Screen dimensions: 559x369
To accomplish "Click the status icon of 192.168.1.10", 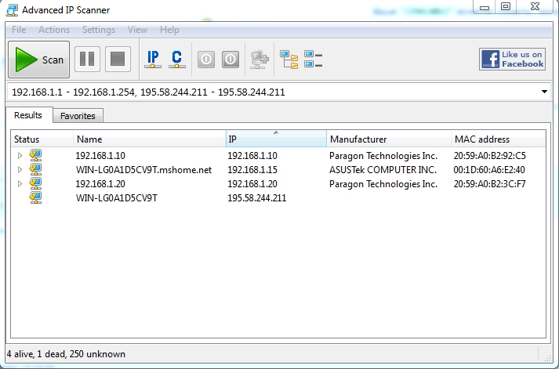I will [35, 156].
